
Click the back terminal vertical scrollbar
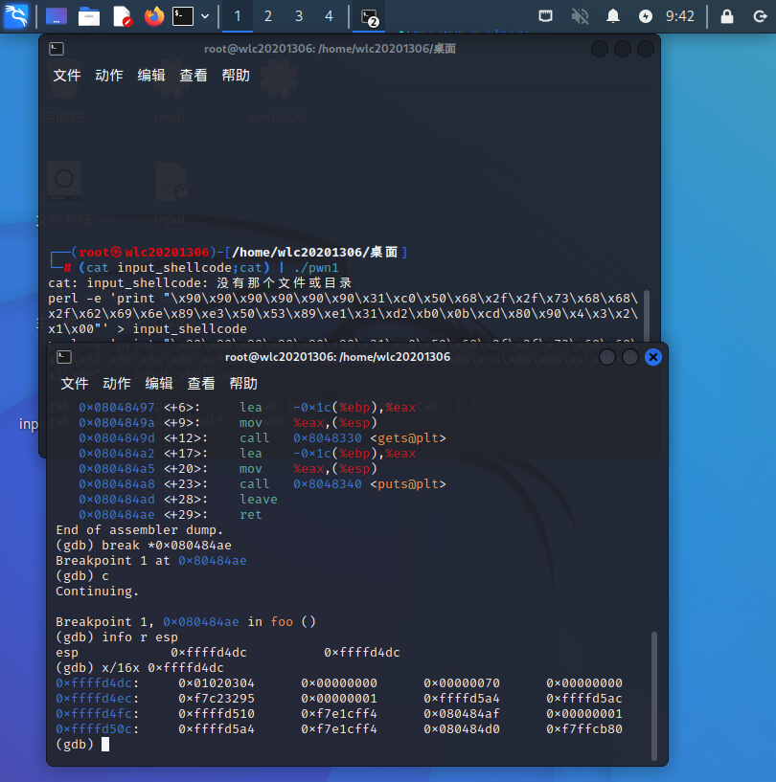(x=647, y=316)
